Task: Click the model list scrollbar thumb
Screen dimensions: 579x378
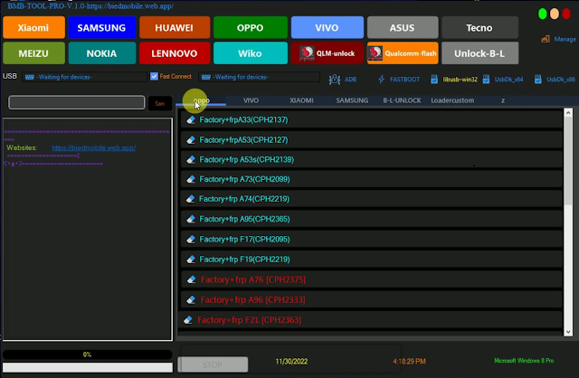Action: [x=568, y=161]
